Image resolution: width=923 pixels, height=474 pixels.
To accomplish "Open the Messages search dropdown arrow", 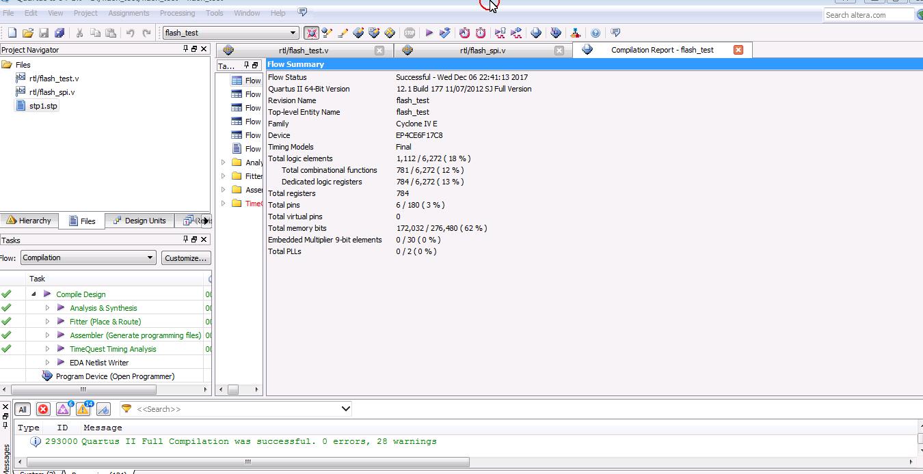I will coord(345,409).
